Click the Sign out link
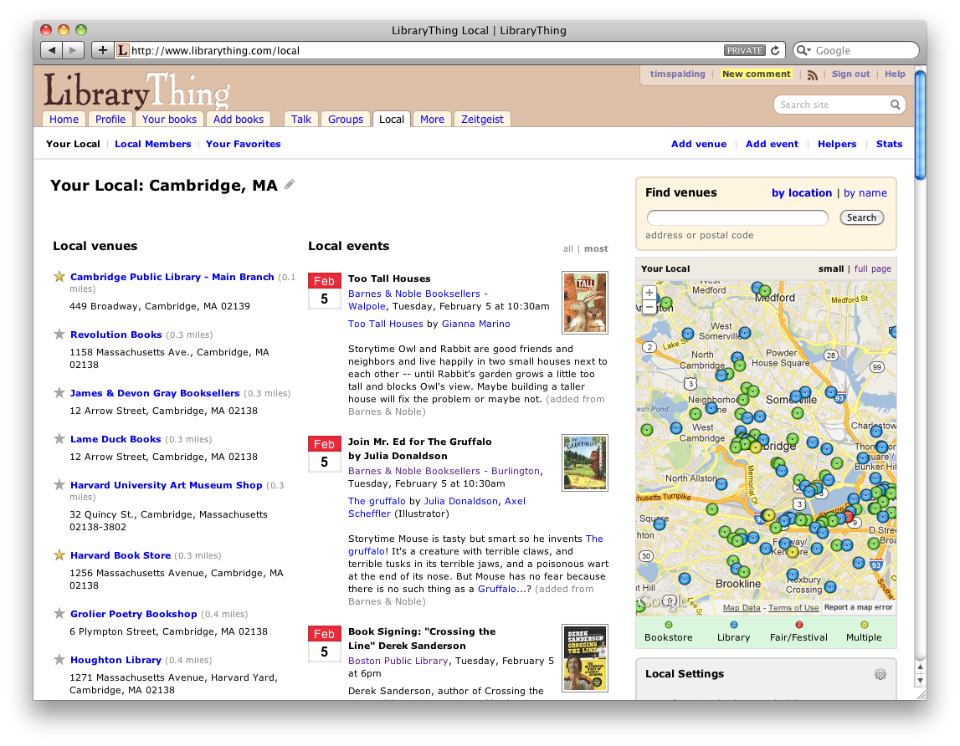960x746 pixels. [850, 74]
